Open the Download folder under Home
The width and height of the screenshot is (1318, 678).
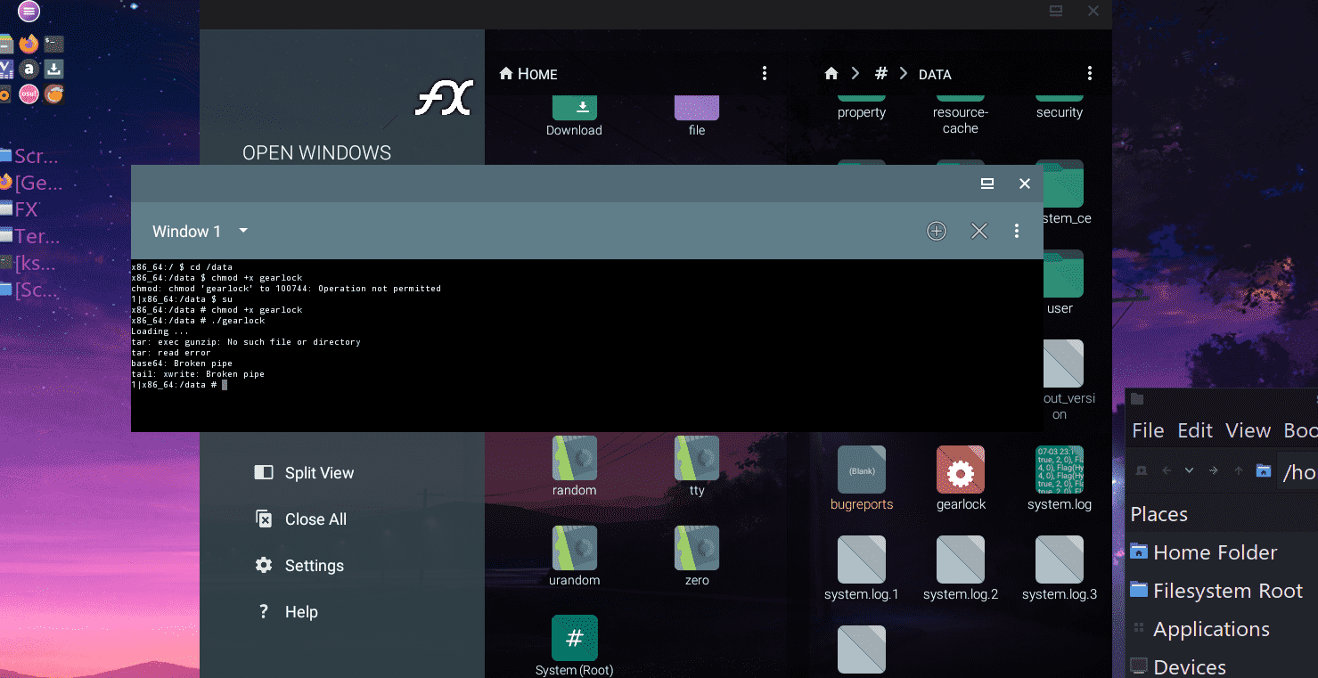(x=574, y=107)
